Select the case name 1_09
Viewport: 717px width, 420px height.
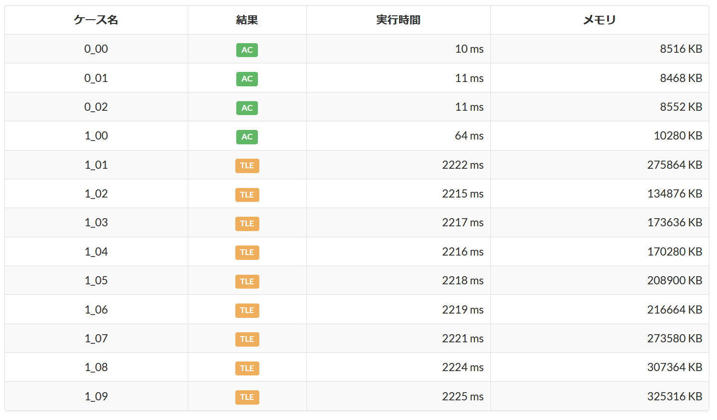[96, 397]
